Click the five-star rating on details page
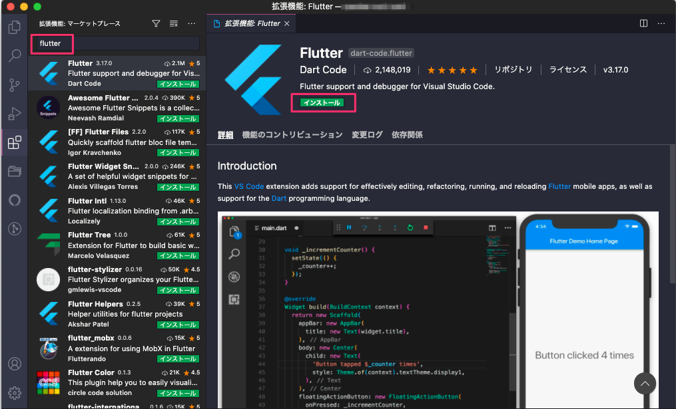676x409 pixels. coord(452,70)
